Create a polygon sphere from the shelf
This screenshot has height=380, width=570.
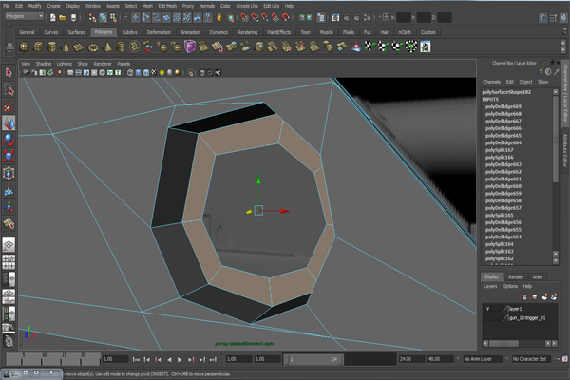point(25,47)
